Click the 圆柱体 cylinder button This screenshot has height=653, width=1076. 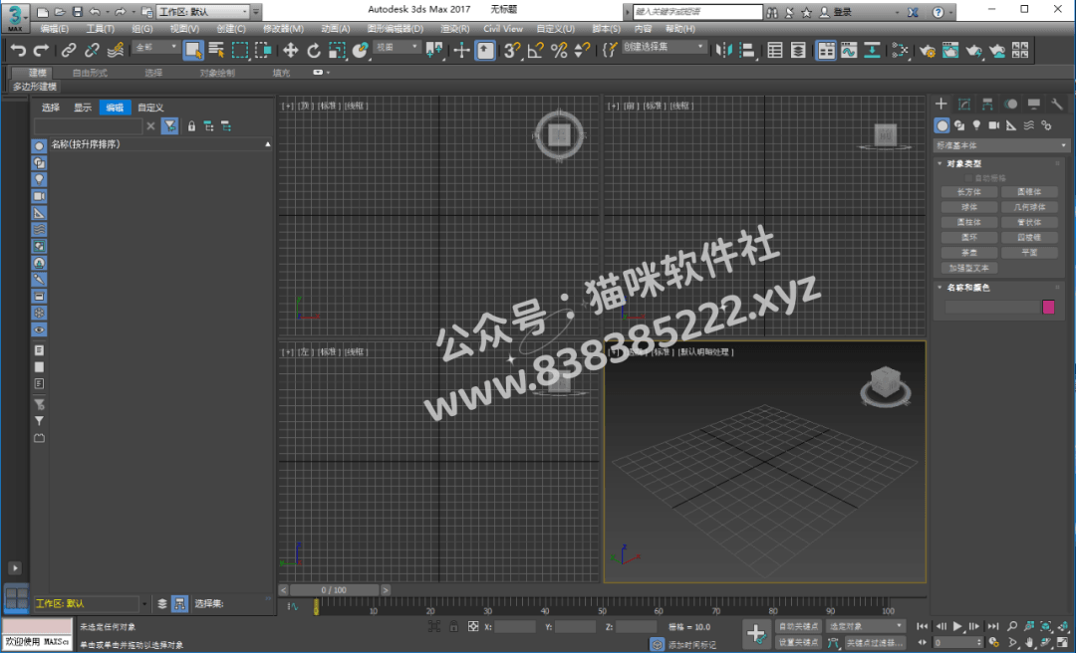969,222
